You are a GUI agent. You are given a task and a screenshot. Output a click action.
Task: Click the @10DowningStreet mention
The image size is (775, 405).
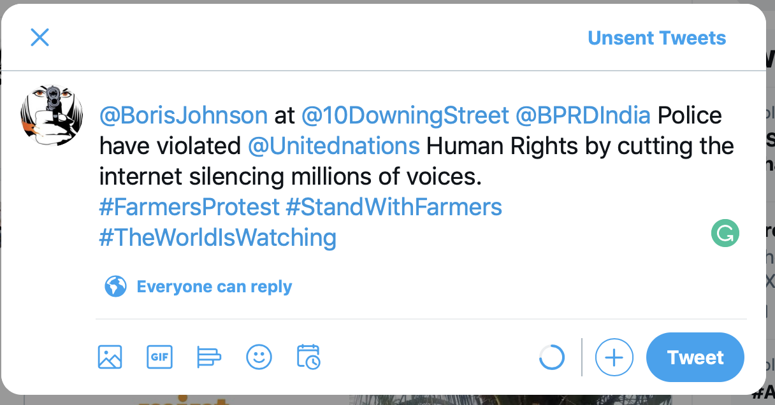[x=405, y=115]
